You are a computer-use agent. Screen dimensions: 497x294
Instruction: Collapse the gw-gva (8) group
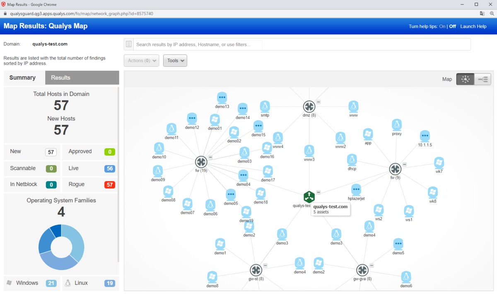[372, 265]
